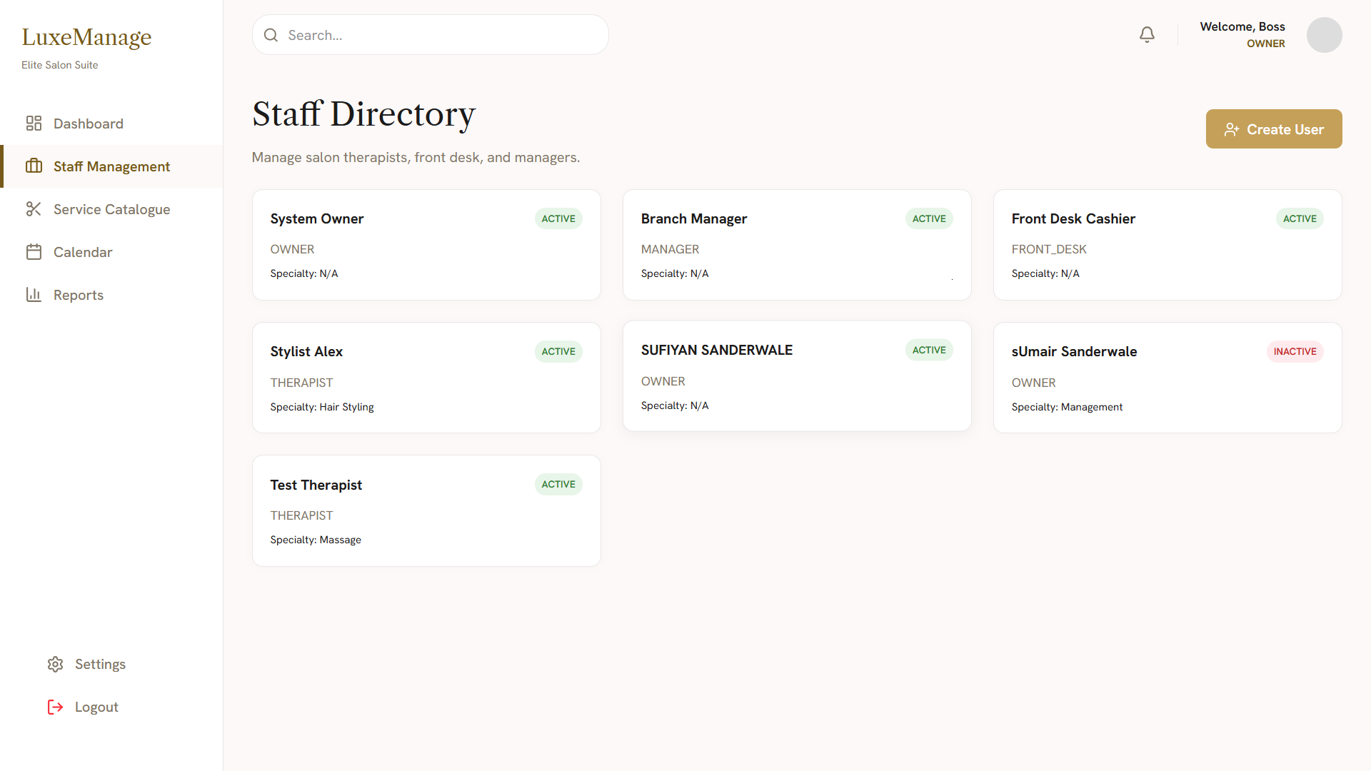
Task: Open notifications via the bell icon
Action: click(1147, 35)
